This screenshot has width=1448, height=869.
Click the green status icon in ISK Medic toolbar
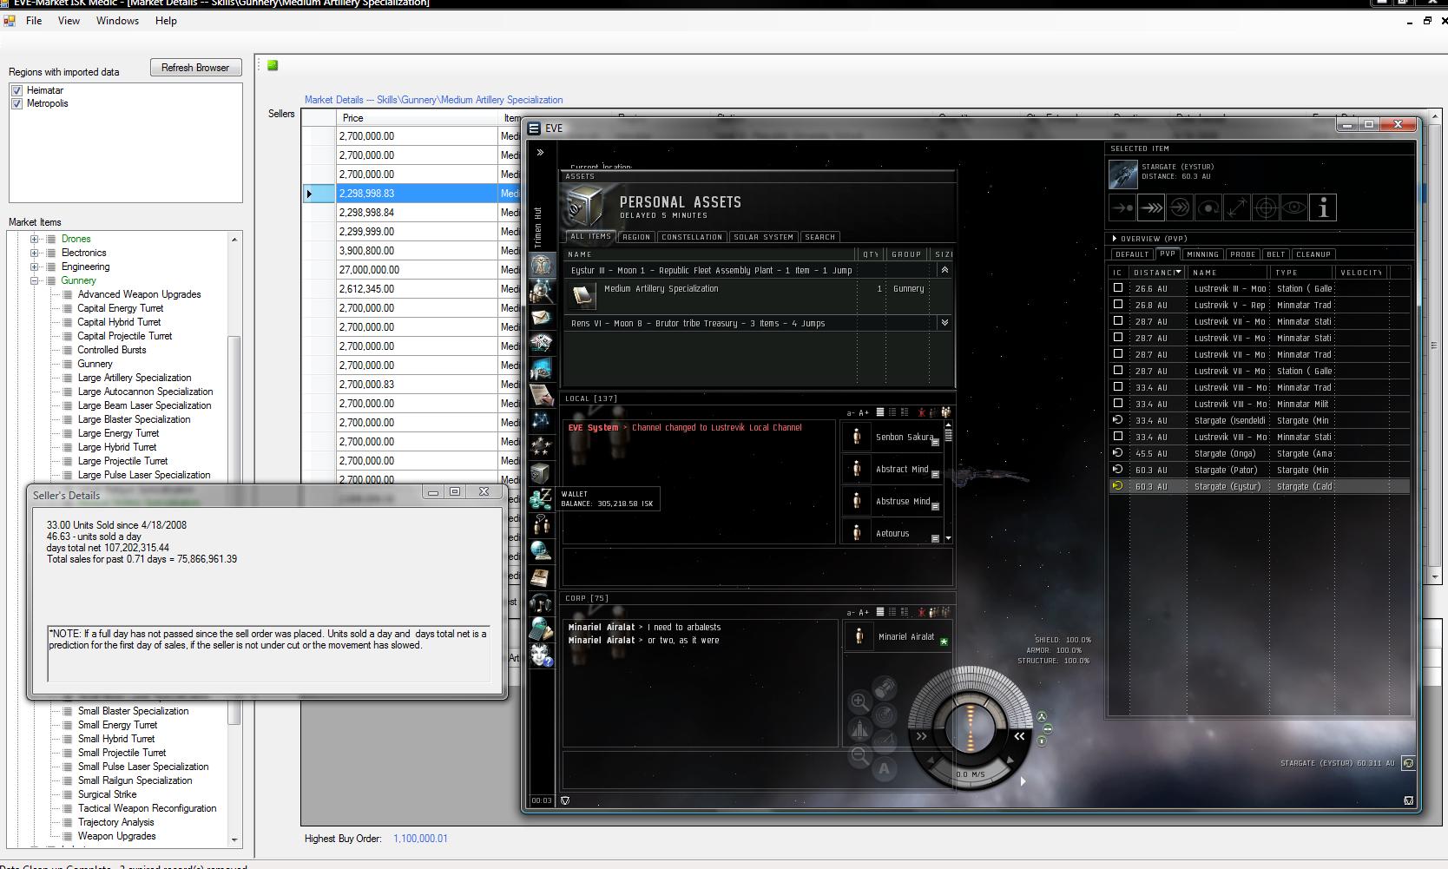click(273, 65)
